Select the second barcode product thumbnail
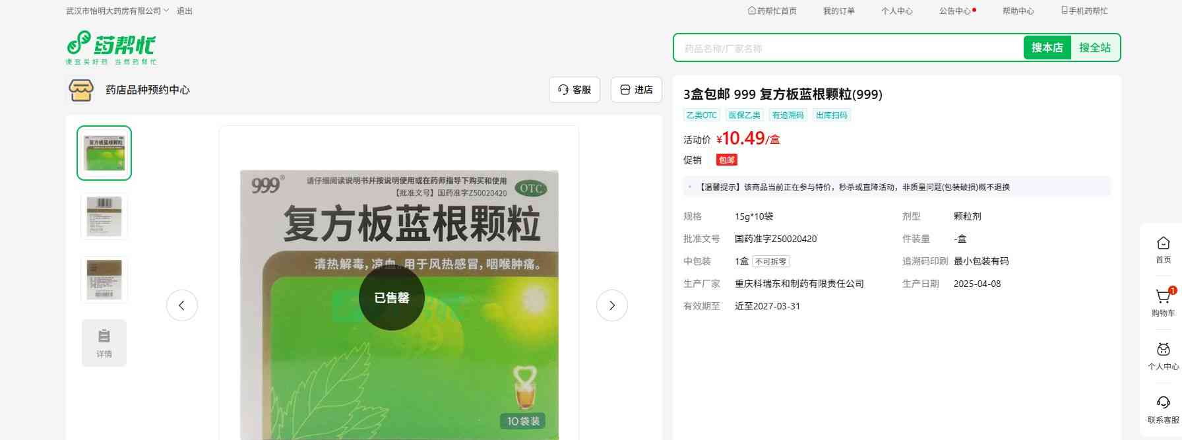 point(104,216)
